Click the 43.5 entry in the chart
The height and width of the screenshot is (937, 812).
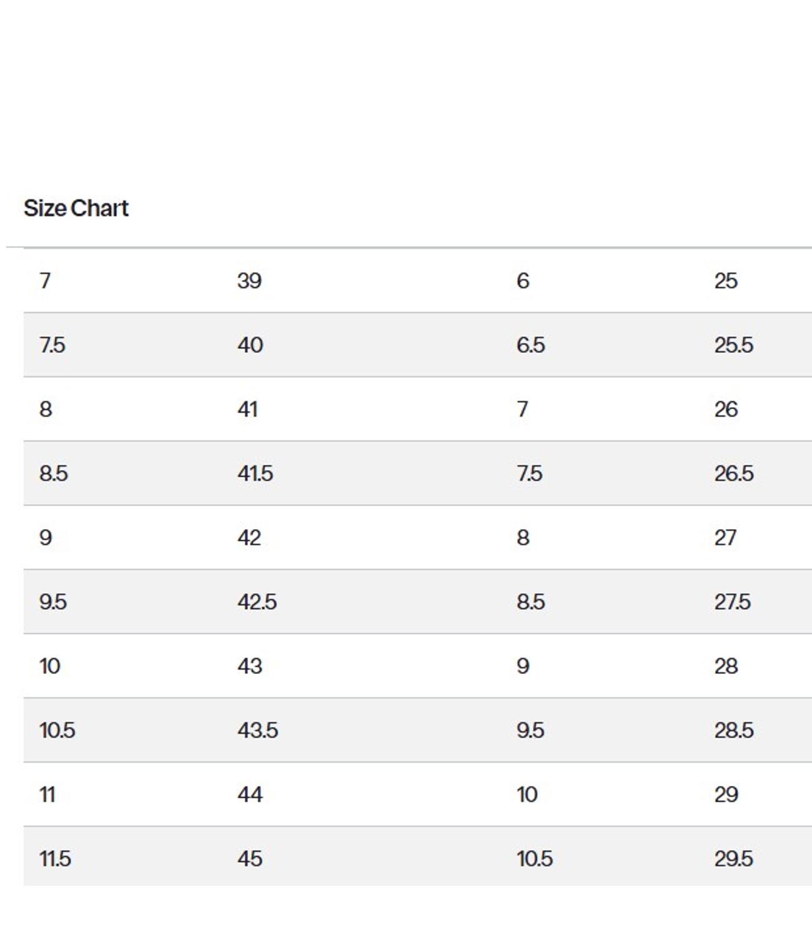pos(257,730)
